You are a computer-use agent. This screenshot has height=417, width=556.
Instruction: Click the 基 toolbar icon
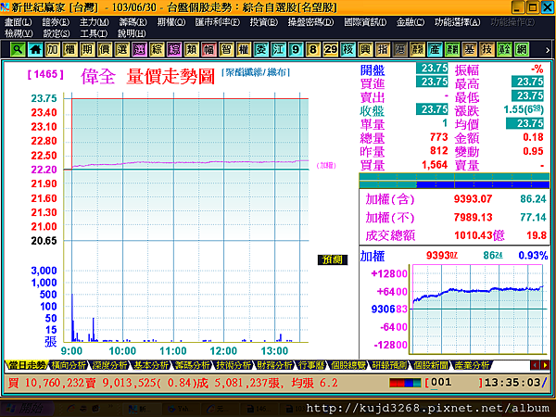coord(470,49)
